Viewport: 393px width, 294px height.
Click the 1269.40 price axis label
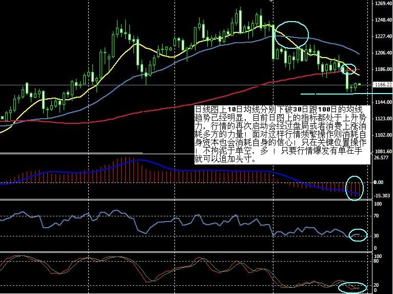[x=383, y=3]
